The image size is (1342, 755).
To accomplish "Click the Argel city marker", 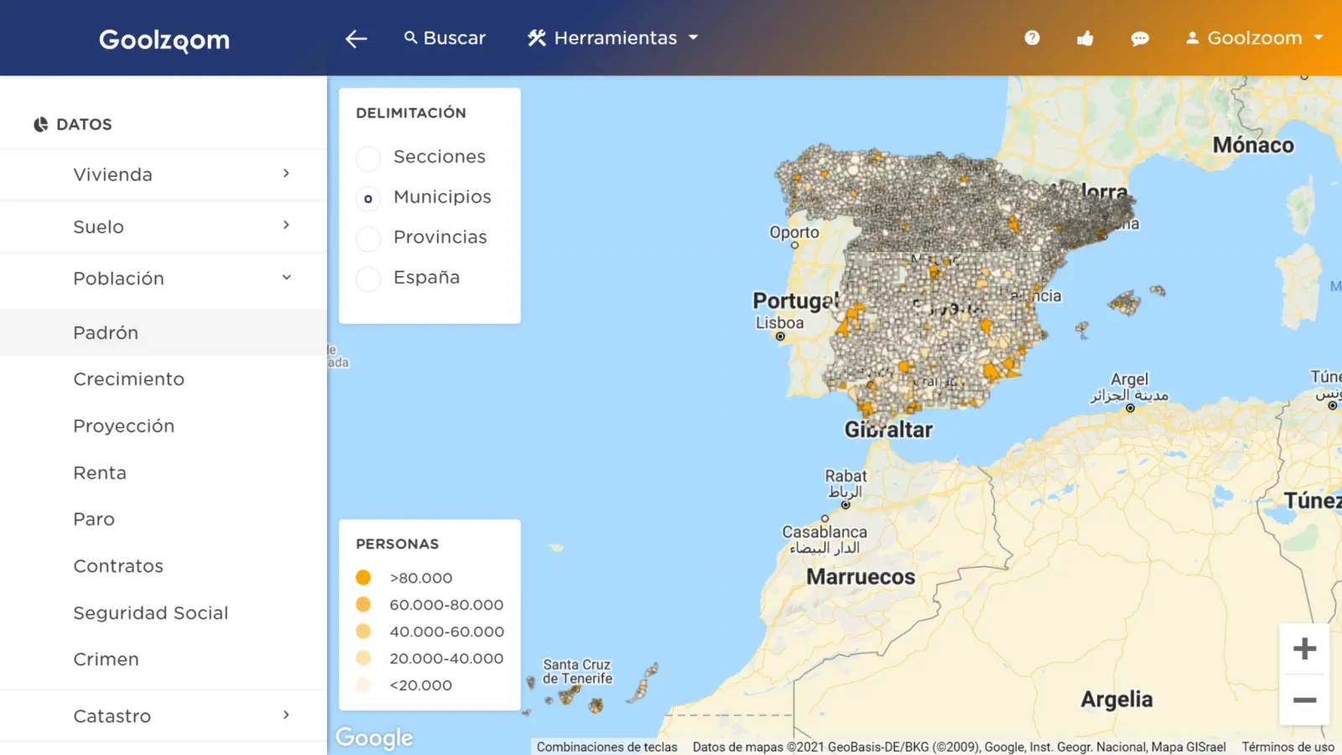I will (x=1130, y=408).
